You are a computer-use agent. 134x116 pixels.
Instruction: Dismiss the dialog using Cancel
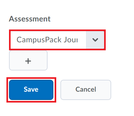(86, 90)
